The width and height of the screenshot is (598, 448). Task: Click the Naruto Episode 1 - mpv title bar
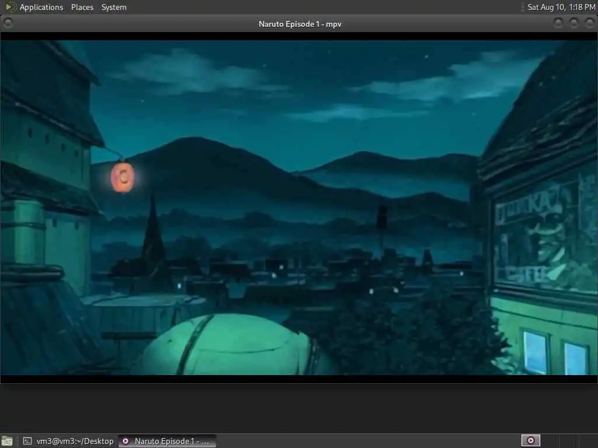[300, 23]
